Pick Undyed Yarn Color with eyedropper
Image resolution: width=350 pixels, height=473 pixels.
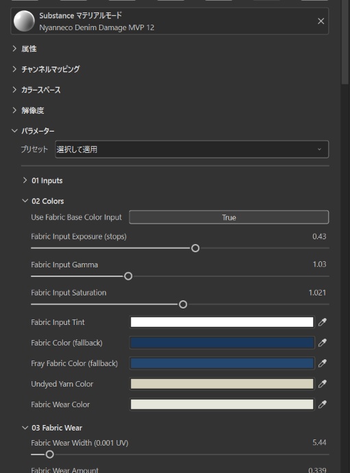pos(323,384)
